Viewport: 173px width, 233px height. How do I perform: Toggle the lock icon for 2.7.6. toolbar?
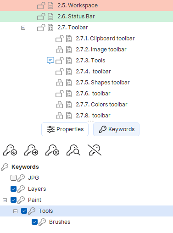coord(60,94)
